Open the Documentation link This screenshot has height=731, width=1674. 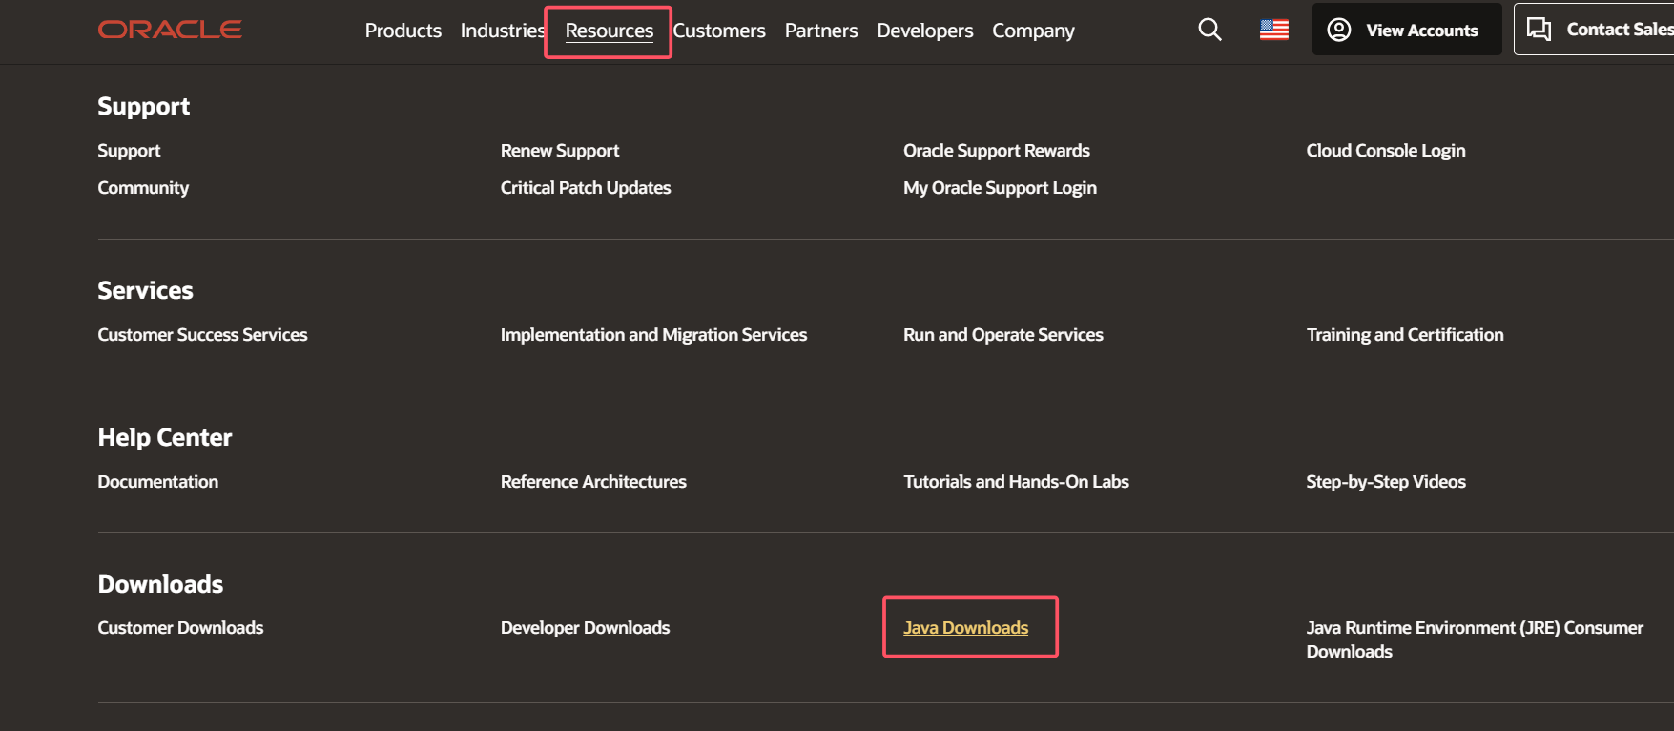(158, 482)
